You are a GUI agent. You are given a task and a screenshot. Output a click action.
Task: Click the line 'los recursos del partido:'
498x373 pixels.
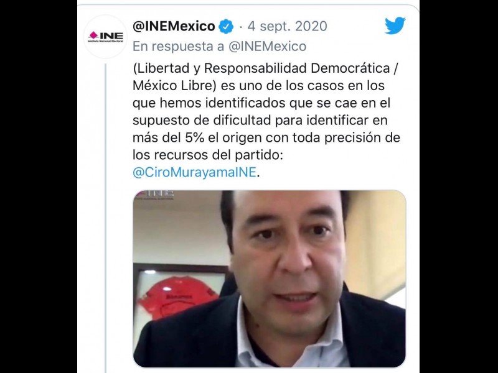click(x=207, y=155)
